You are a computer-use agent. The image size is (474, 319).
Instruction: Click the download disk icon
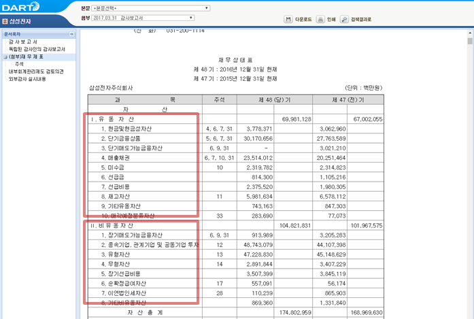point(288,19)
